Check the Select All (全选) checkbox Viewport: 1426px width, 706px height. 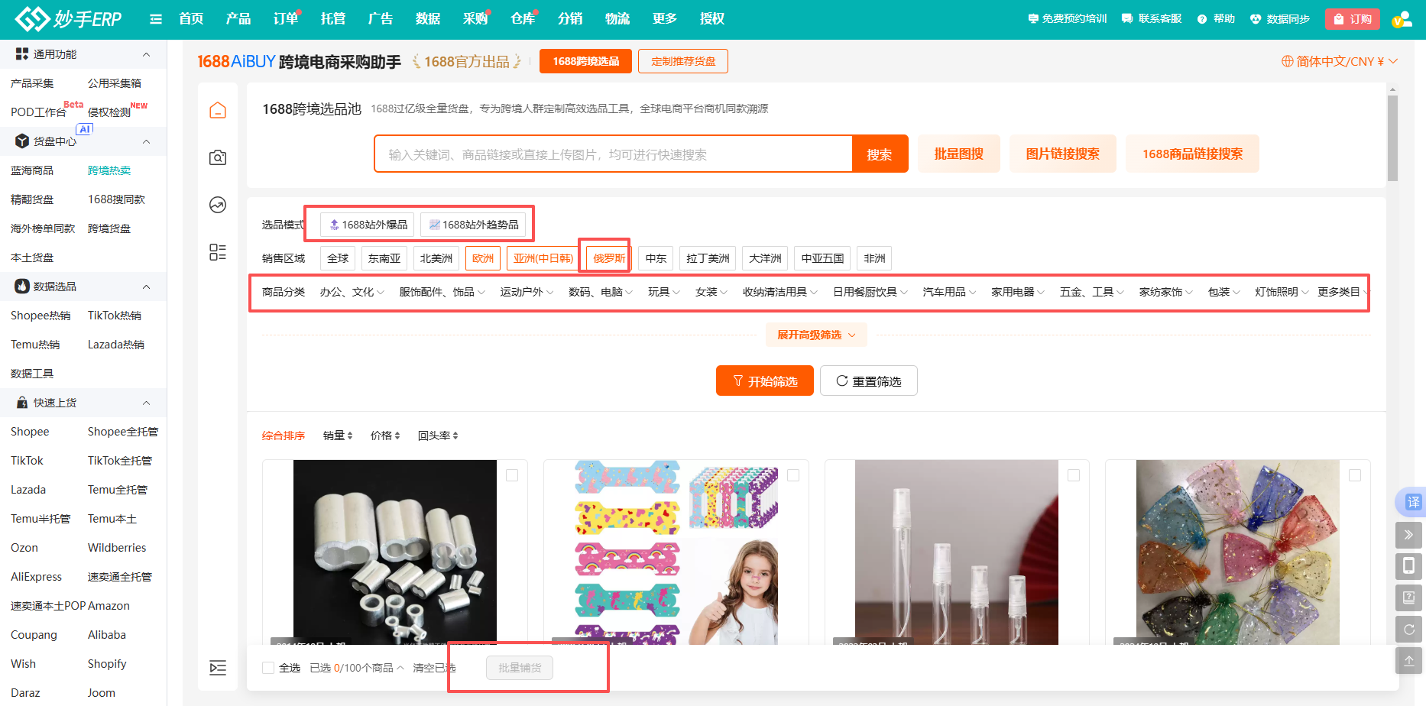pos(268,668)
